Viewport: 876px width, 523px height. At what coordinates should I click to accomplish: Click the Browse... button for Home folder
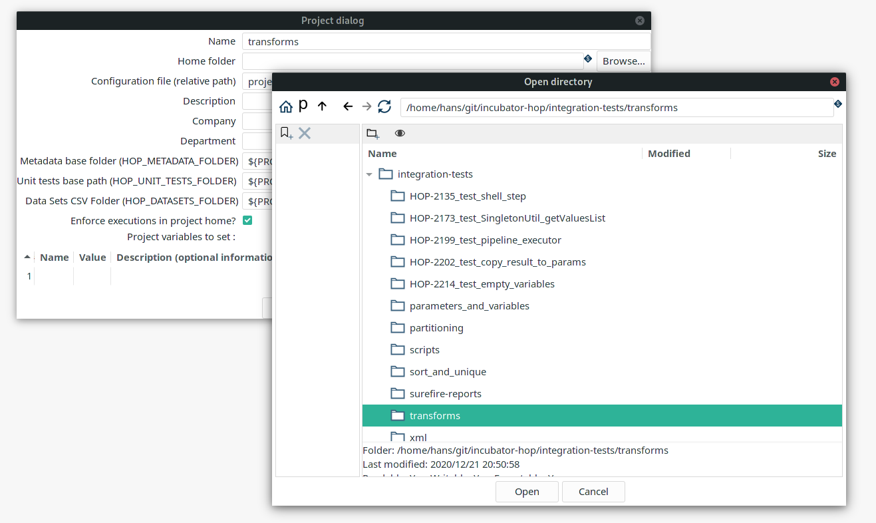(x=623, y=61)
